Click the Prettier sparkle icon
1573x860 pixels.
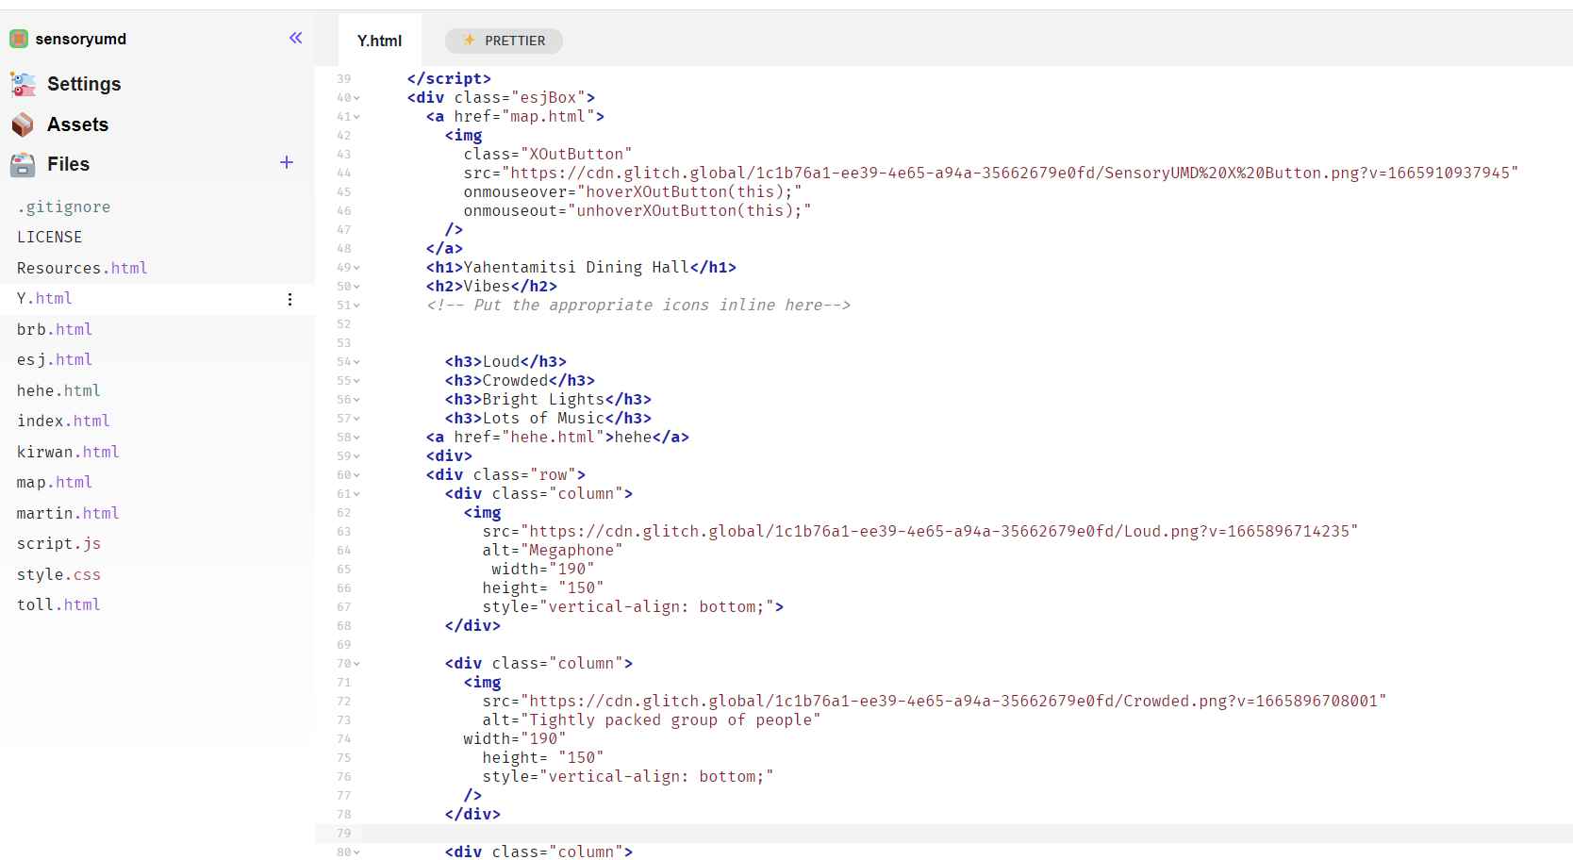(469, 41)
